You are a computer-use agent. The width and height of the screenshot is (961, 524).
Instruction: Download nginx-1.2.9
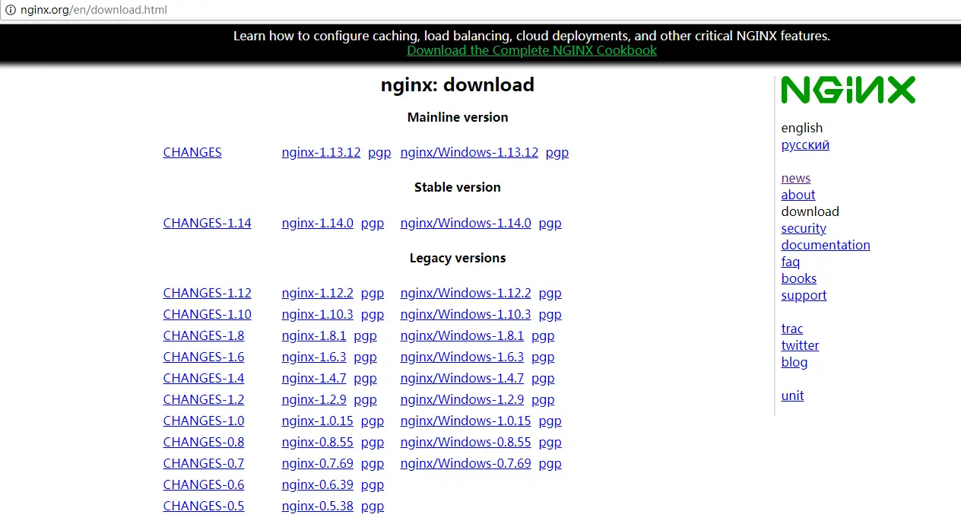click(x=314, y=399)
